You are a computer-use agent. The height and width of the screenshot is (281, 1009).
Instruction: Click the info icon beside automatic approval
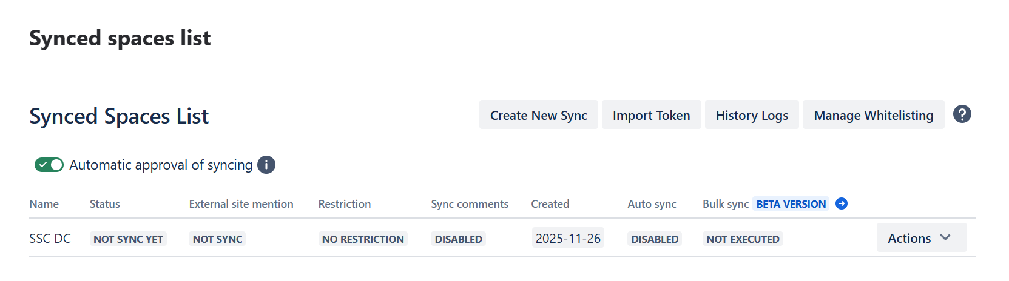tap(266, 165)
